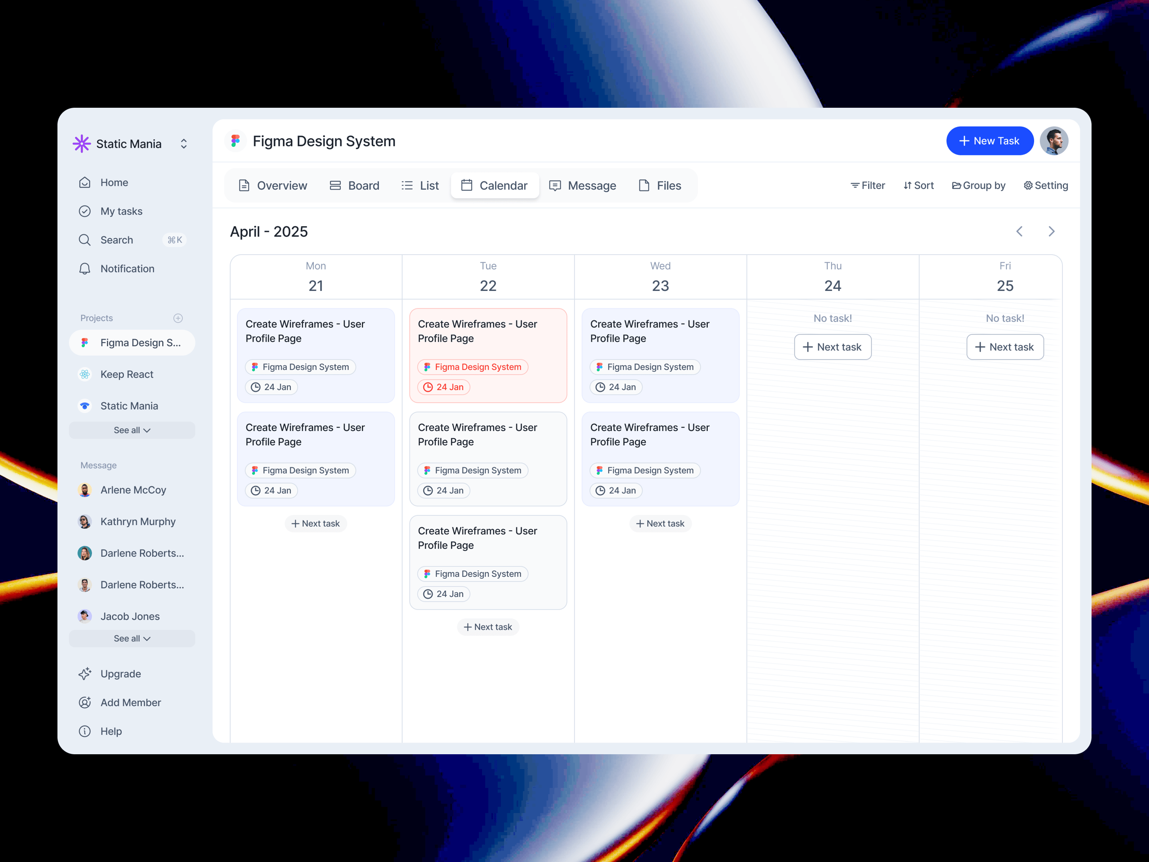Open first task card on Mon 21
Screen dimensions: 1149x862
pos(316,356)
